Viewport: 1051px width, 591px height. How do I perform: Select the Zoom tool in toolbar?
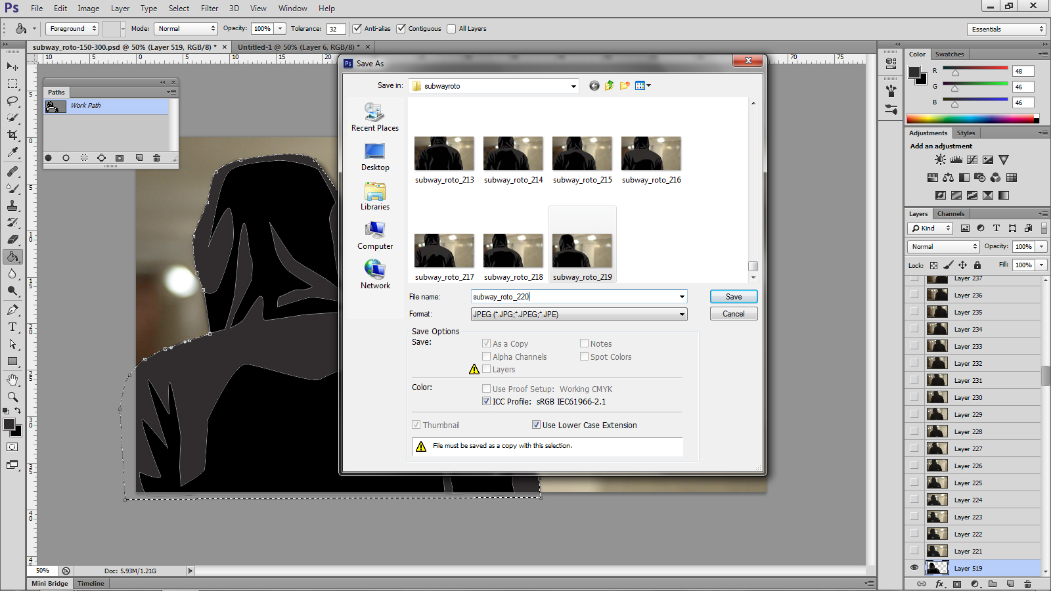click(x=12, y=397)
